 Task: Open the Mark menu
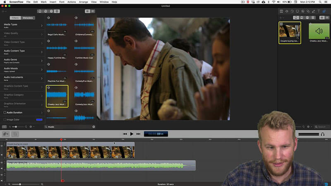[44, 2]
